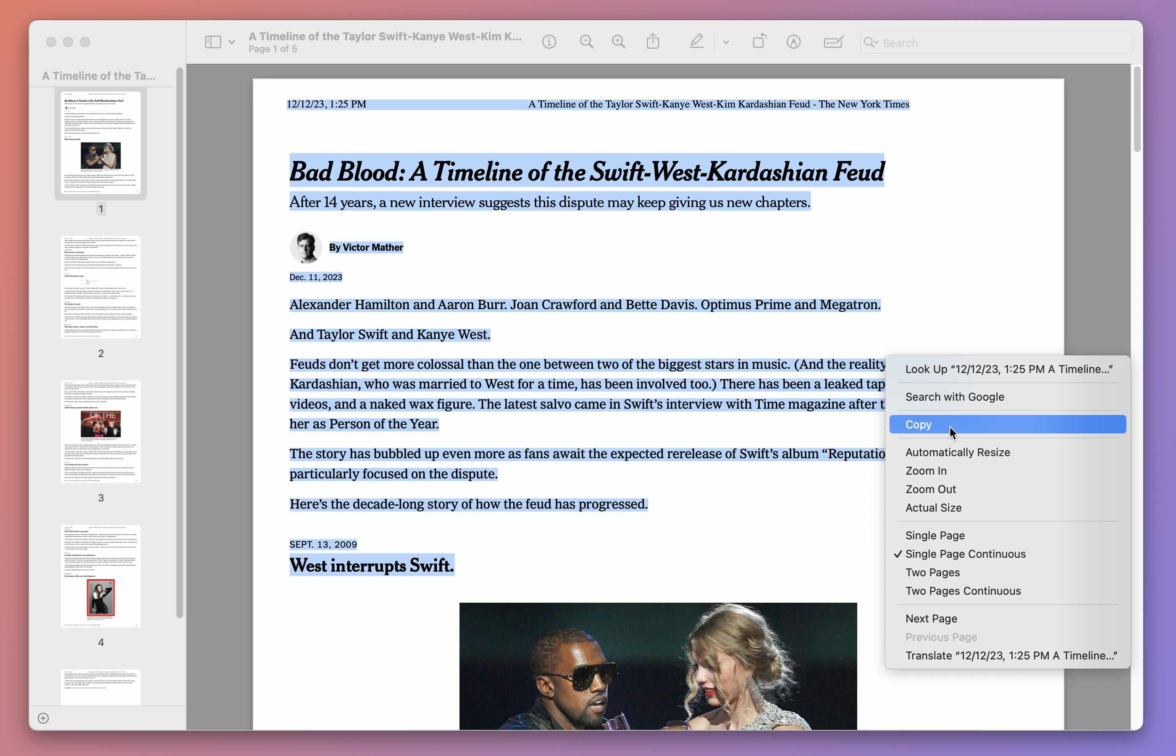This screenshot has height=756, width=1176.
Task: Click the Zoom In magnifier icon
Action: [x=618, y=42]
